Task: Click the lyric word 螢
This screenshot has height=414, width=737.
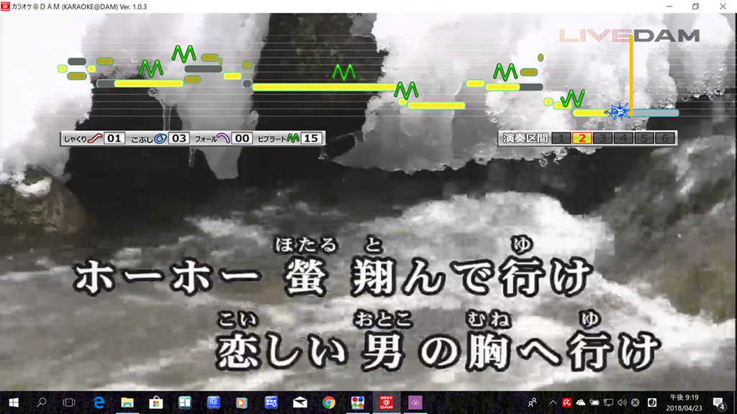Action: 306,277
